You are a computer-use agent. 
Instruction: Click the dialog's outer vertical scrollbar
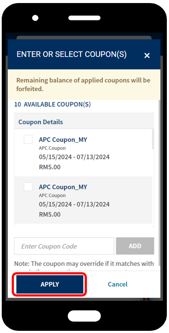(159, 185)
